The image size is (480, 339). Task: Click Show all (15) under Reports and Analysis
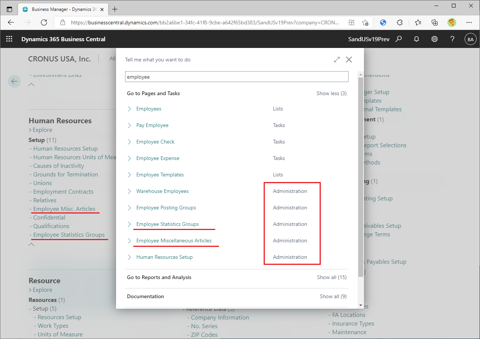tap(332, 277)
